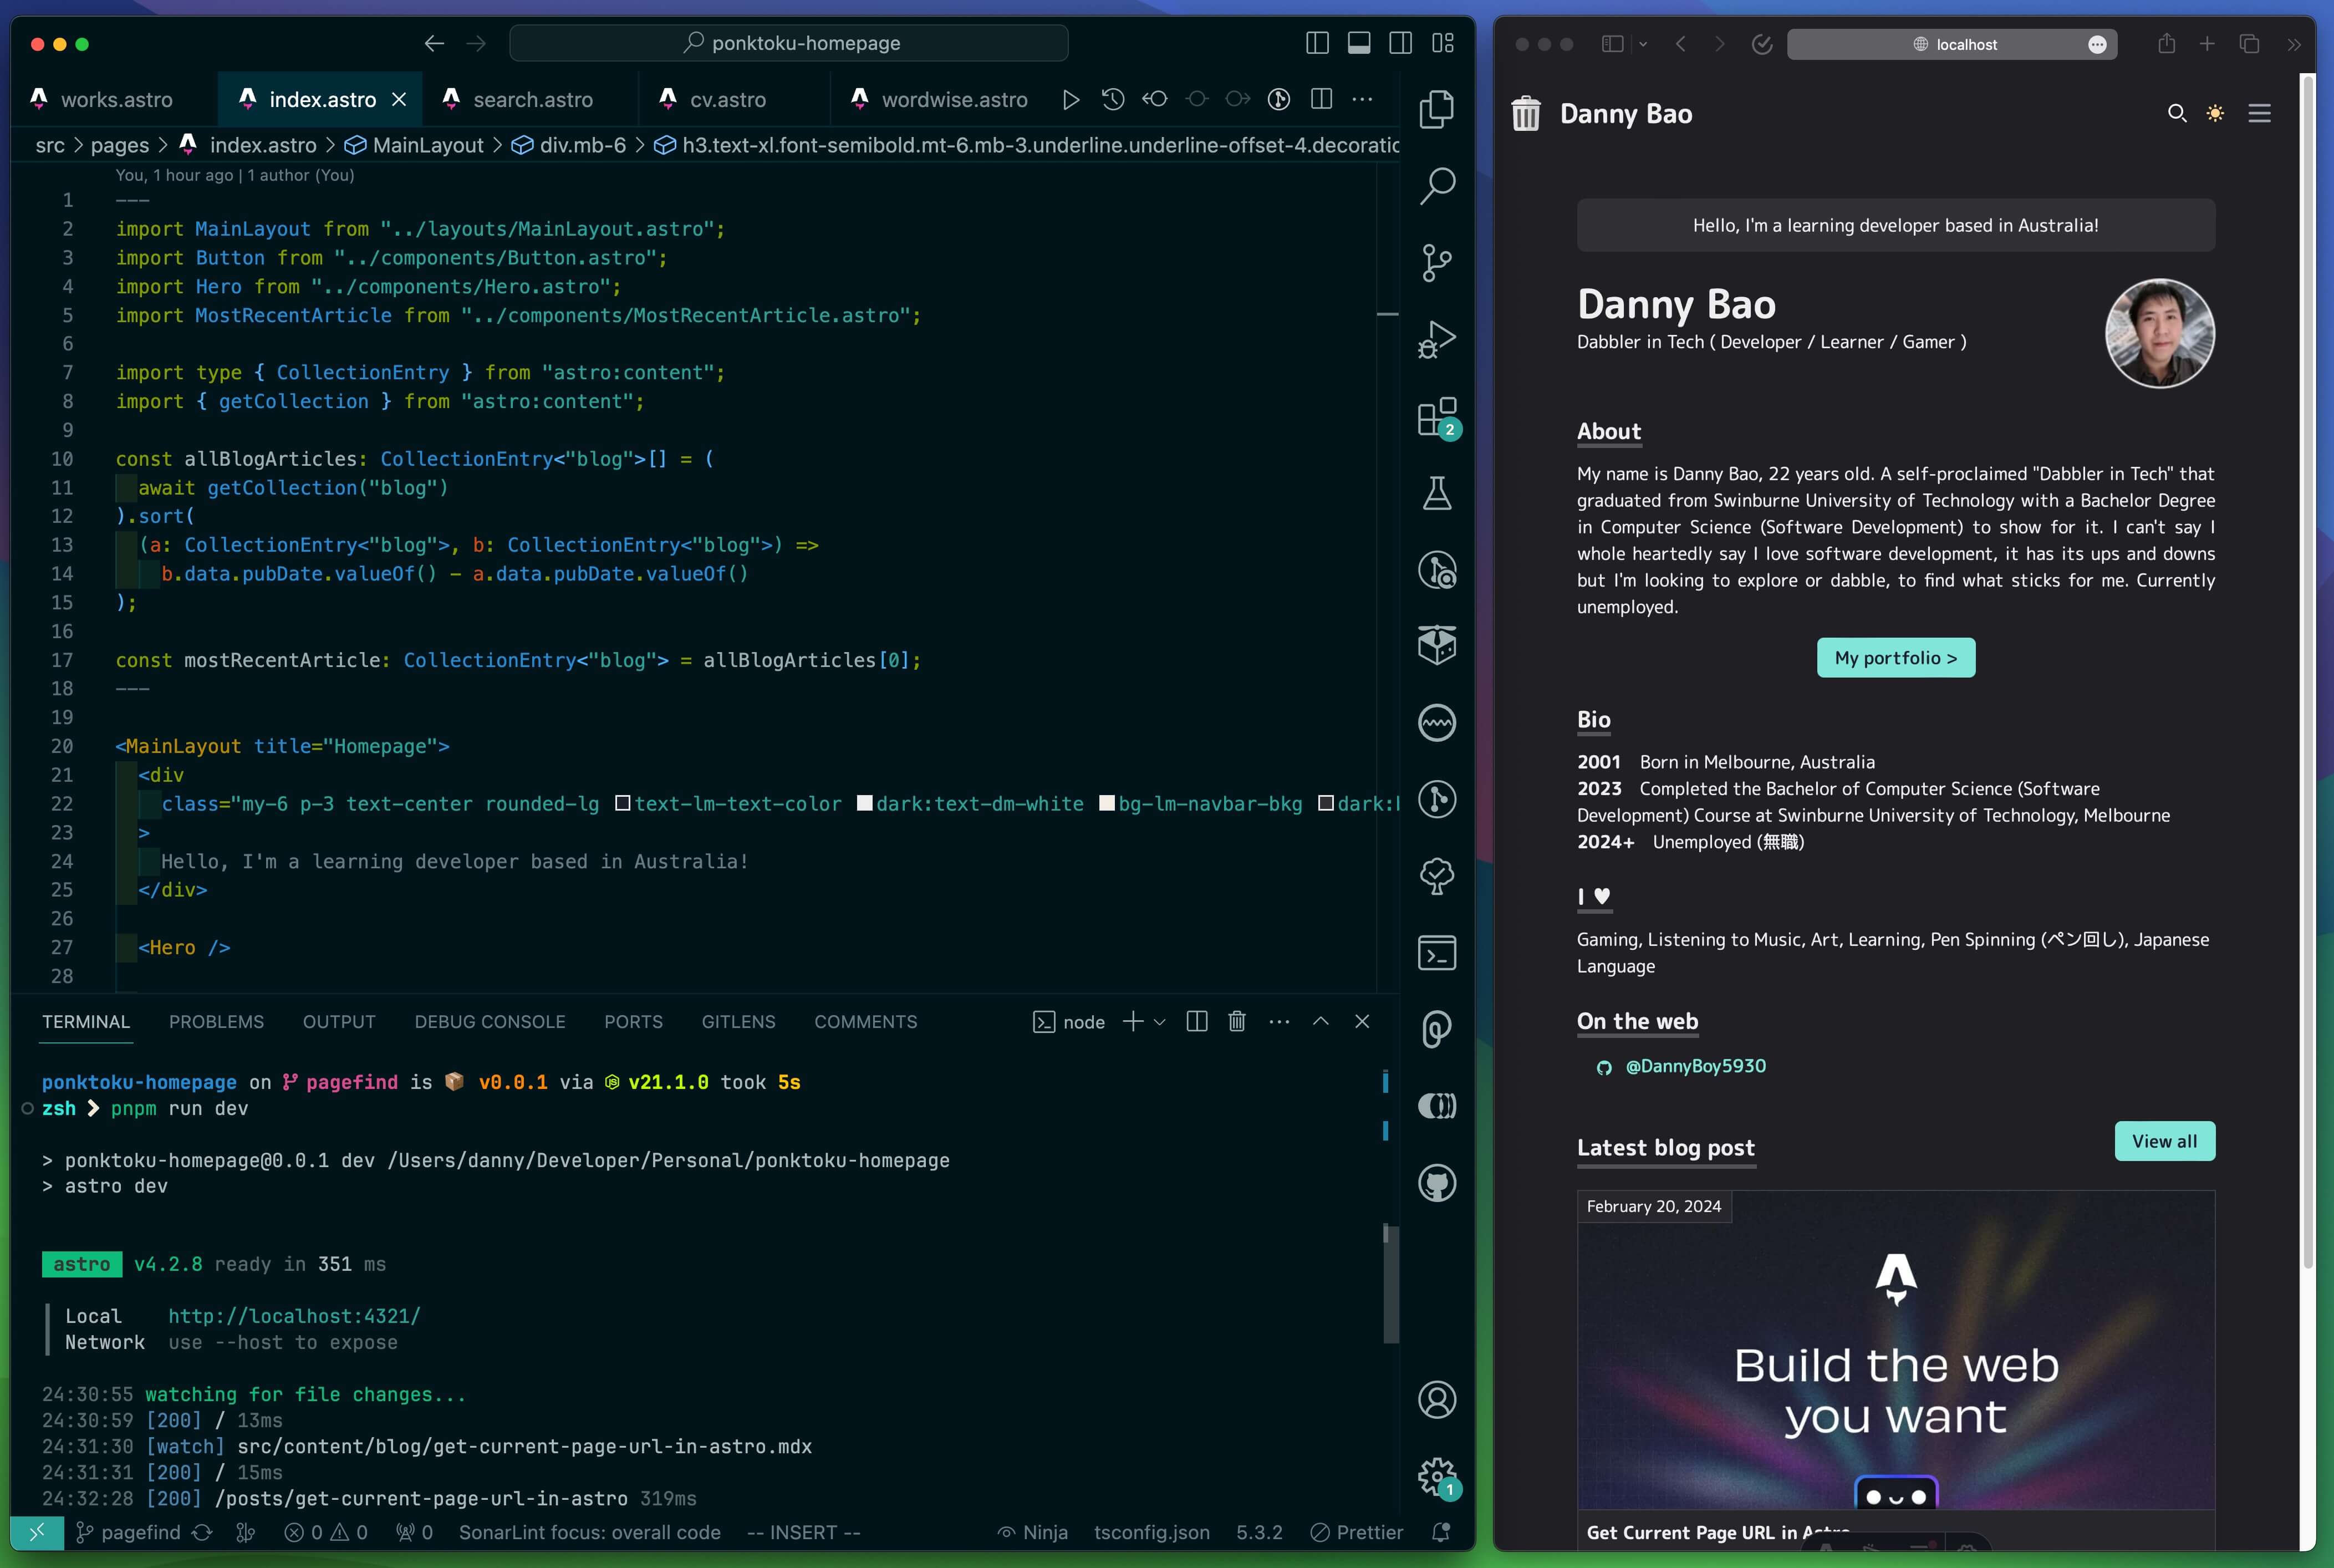Open http://localhost:4321/ link in terminal
This screenshot has width=2334, height=1568.
(294, 1316)
